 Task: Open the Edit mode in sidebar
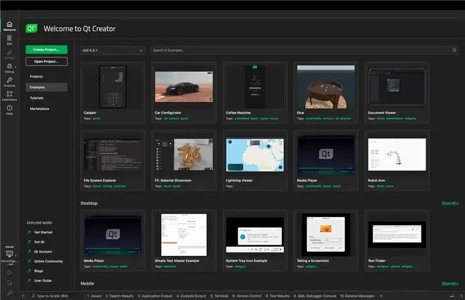[x=9, y=39]
